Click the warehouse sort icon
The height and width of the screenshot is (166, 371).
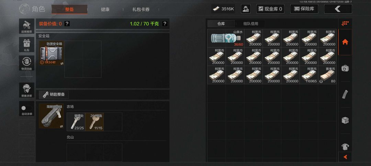pyautogui.click(x=345, y=24)
